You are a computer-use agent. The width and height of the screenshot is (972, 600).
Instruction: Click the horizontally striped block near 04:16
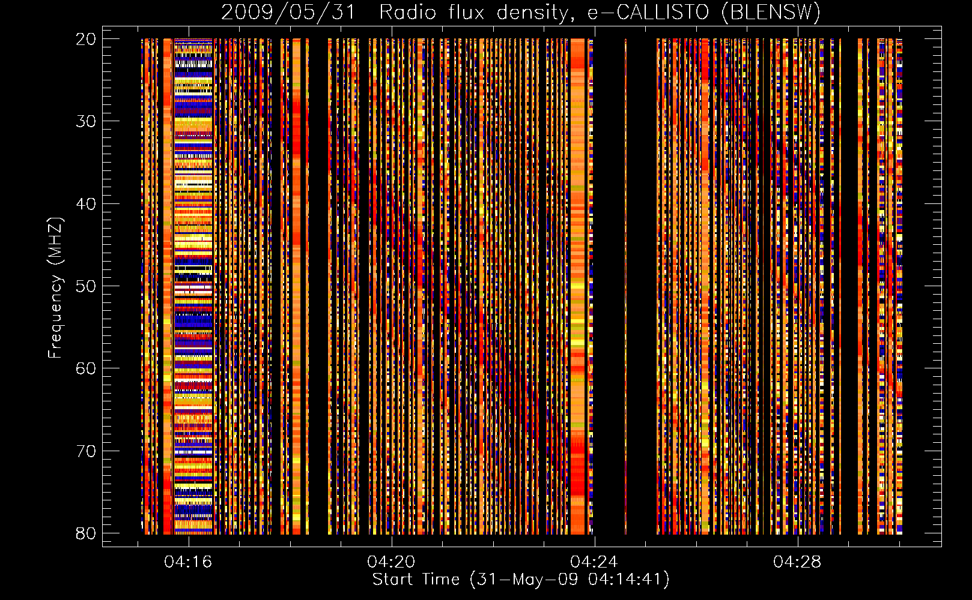tap(193, 286)
